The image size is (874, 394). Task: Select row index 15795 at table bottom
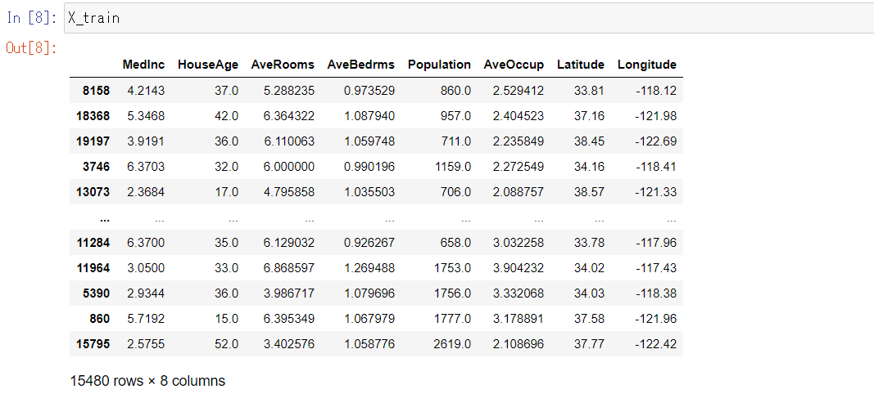tap(92, 344)
